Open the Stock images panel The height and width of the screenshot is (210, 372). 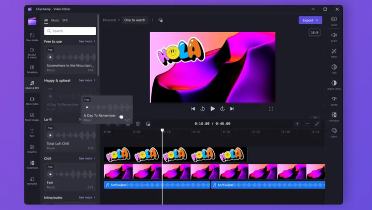pyautogui.click(x=32, y=117)
